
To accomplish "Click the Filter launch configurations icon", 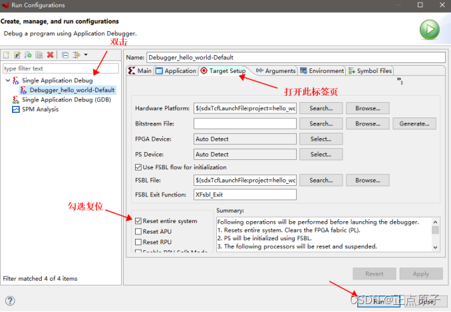I will [76, 55].
